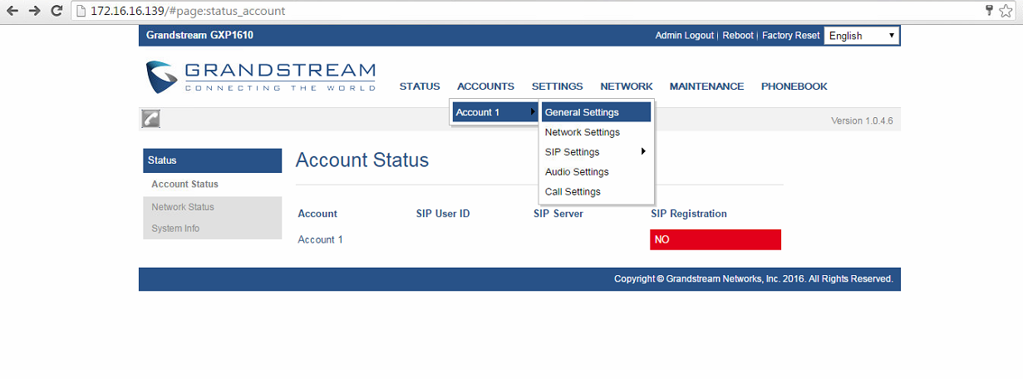The height and width of the screenshot is (379, 1023).
Task: Click the browser forward arrow
Action: coord(35,11)
